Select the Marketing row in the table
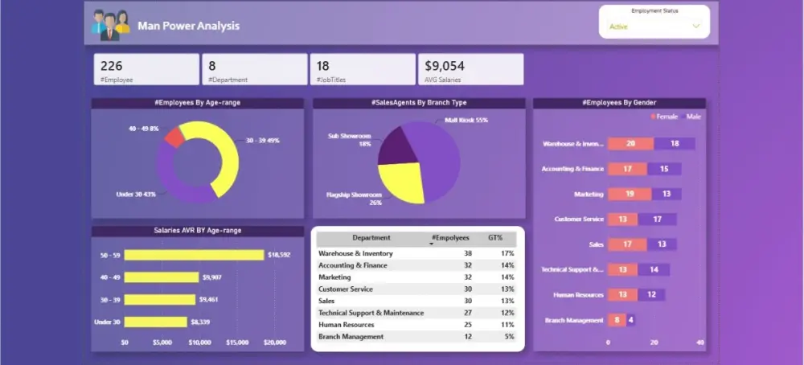The height and width of the screenshot is (365, 804). (x=416, y=277)
